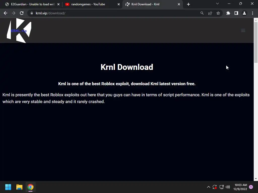
Task: Toggle the Chrome side panel
Action: click(x=236, y=13)
